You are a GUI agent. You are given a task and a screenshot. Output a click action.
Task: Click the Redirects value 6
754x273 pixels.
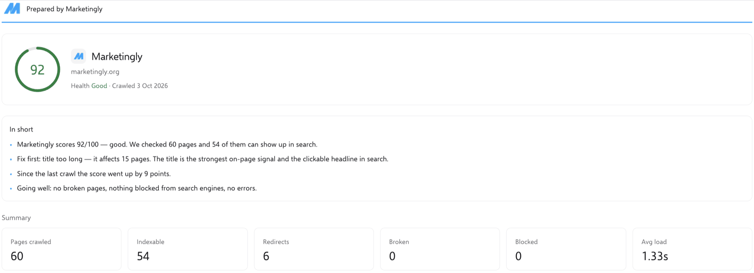[266, 256]
